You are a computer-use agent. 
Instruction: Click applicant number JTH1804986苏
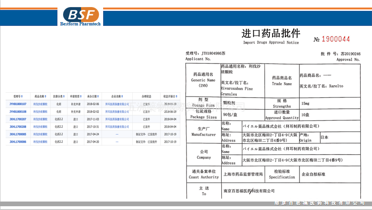213,53
